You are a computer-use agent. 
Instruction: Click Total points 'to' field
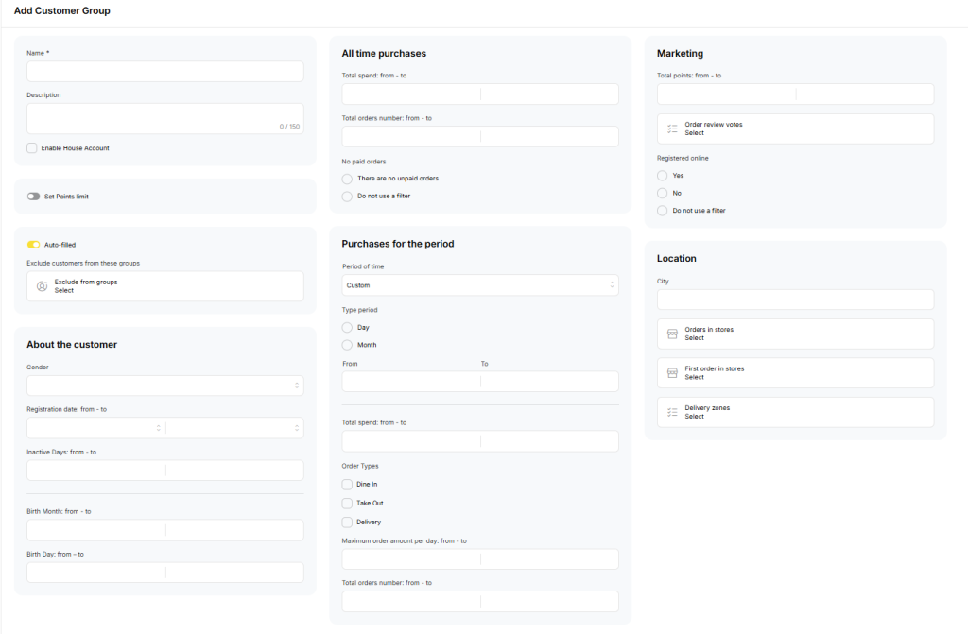tap(865, 94)
